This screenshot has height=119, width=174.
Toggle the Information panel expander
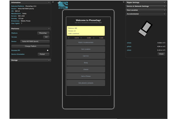click(x=49, y=3)
